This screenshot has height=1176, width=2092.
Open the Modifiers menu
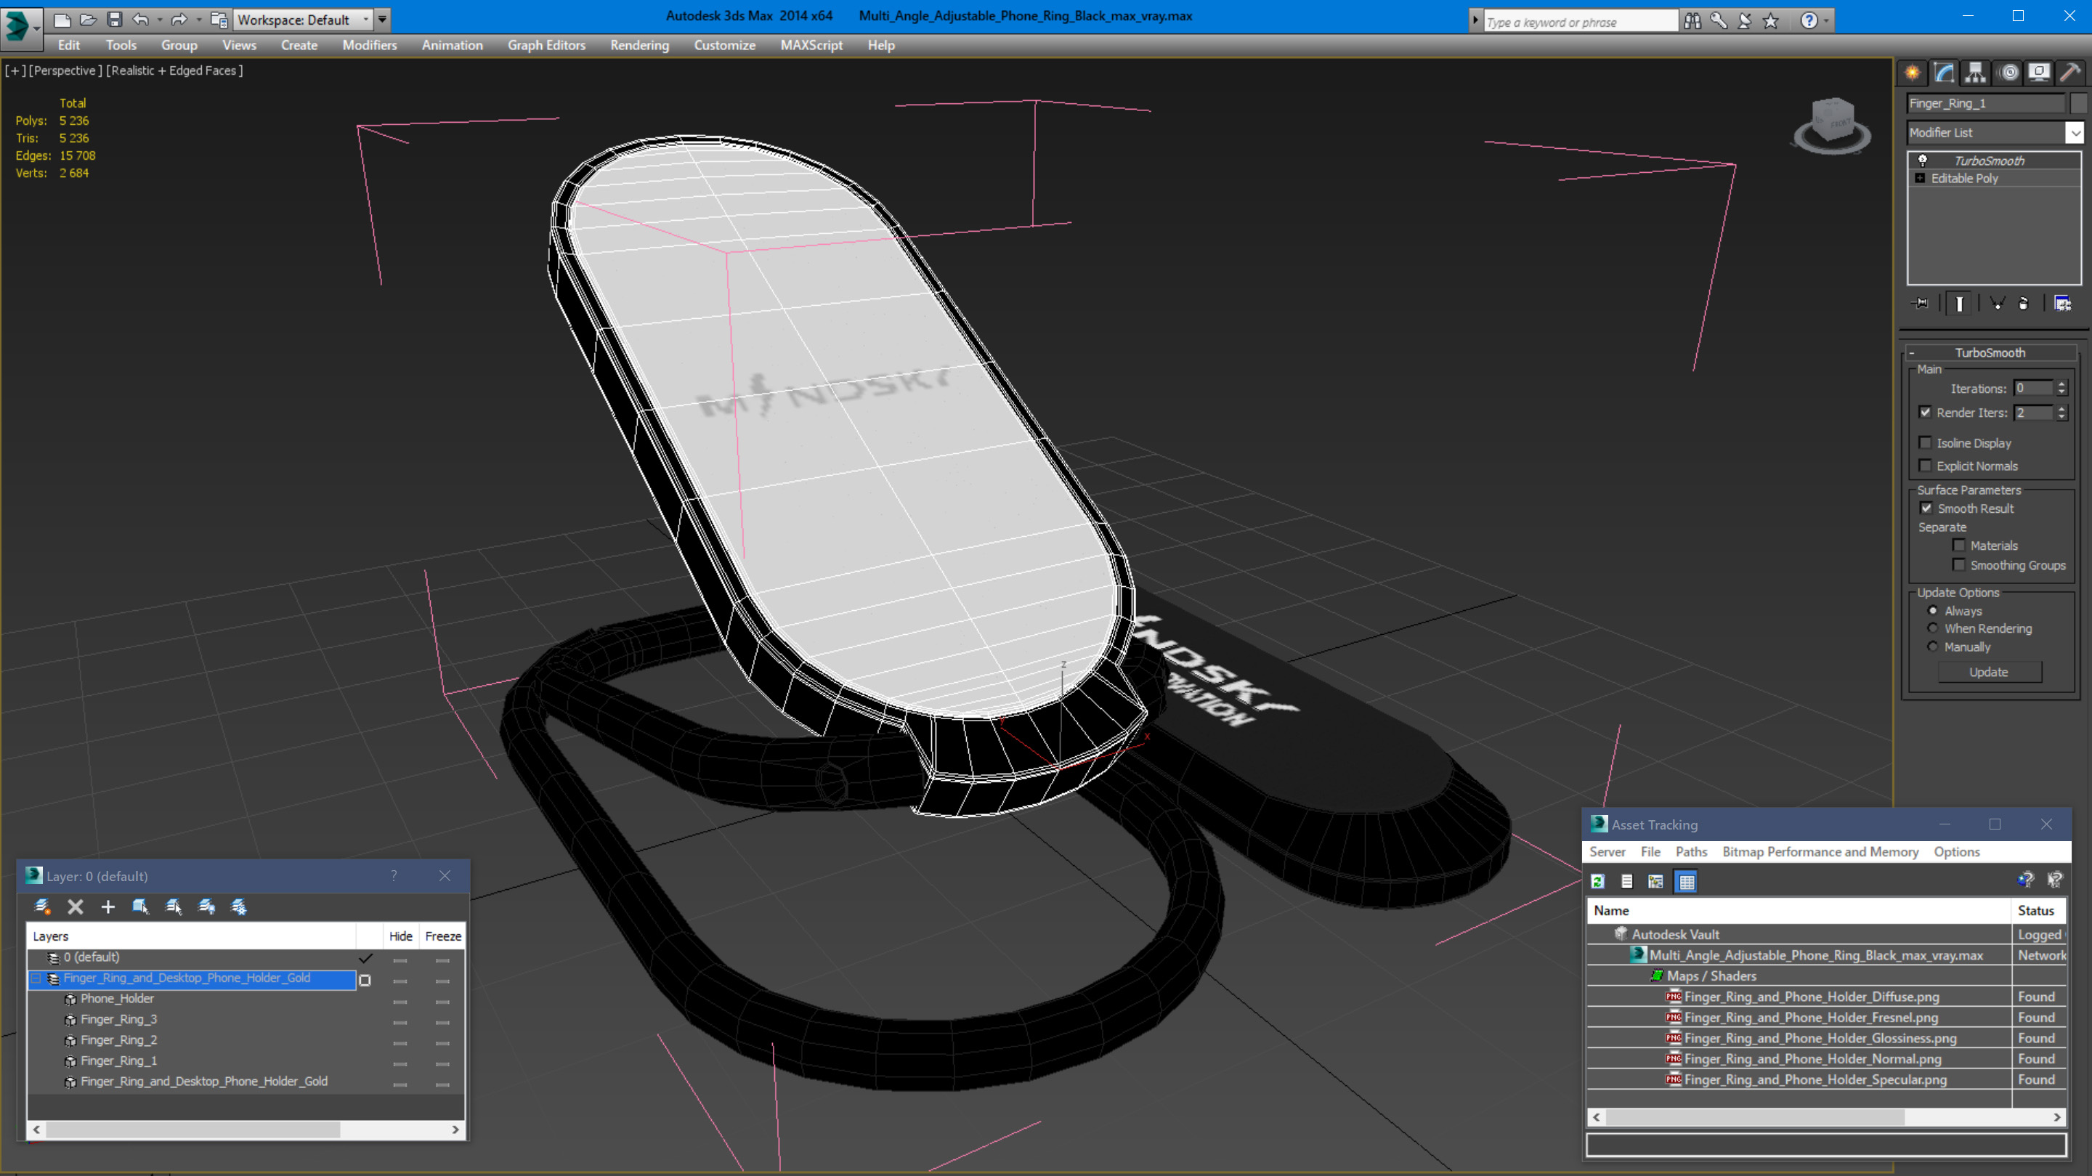(370, 44)
